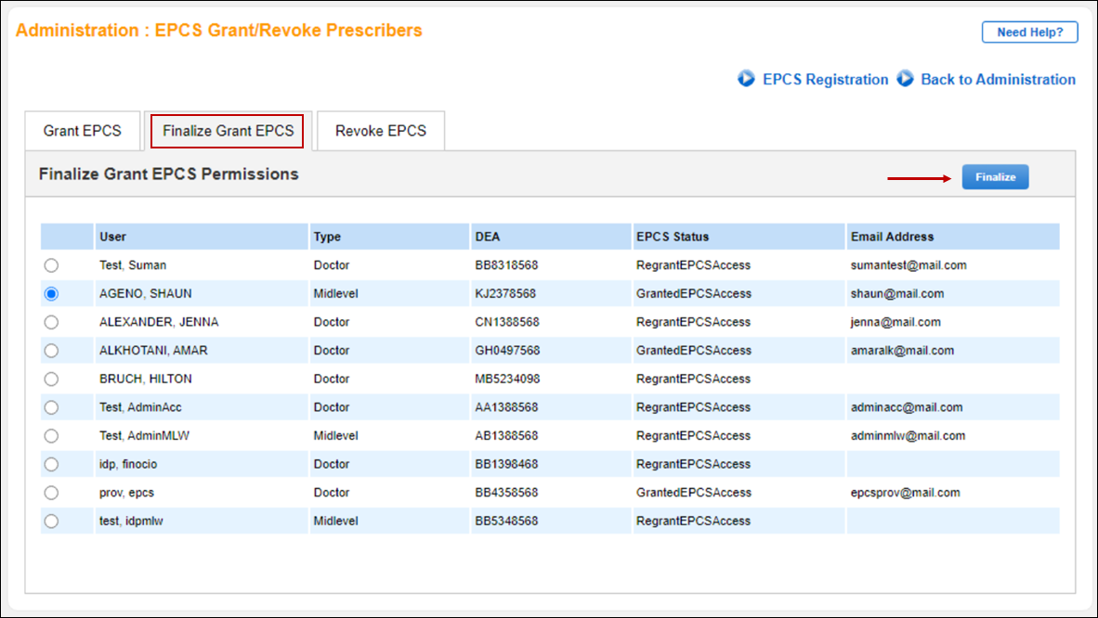Open the Finalize Grant EPCS tab

pyautogui.click(x=228, y=131)
